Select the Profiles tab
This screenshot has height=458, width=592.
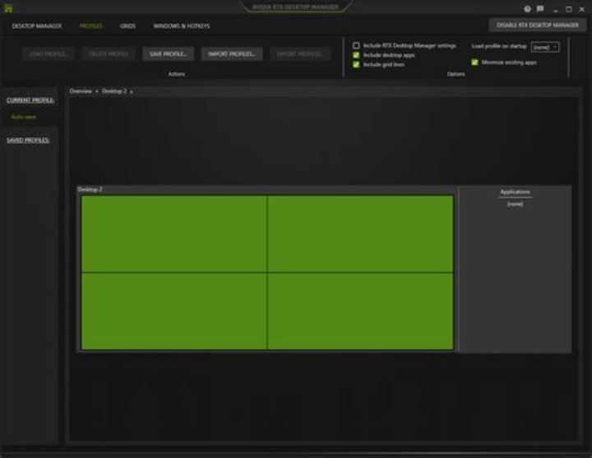point(91,26)
